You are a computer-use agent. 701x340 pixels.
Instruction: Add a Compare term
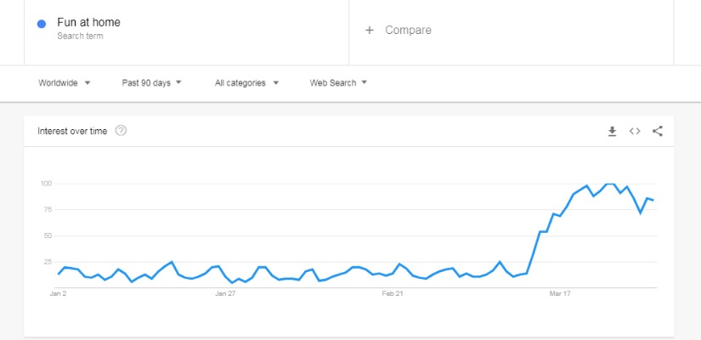click(408, 30)
